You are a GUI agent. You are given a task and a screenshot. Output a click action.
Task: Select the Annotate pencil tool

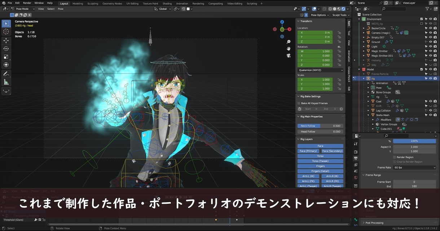coord(6,74)
